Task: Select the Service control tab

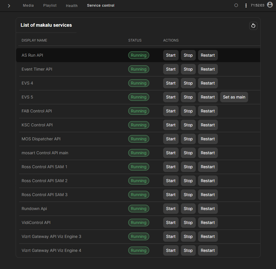Action: click(101, 6)
